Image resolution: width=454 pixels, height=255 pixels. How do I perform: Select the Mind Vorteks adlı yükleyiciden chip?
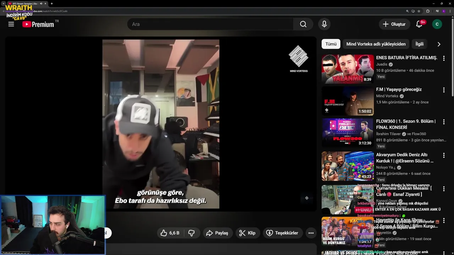[376, 44]
